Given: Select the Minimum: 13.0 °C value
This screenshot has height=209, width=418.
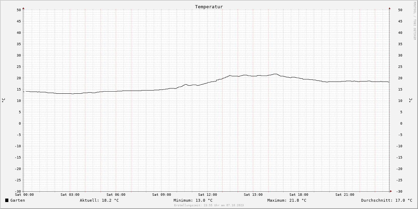Looking at the screenshot, I should [x=193, y=200].
